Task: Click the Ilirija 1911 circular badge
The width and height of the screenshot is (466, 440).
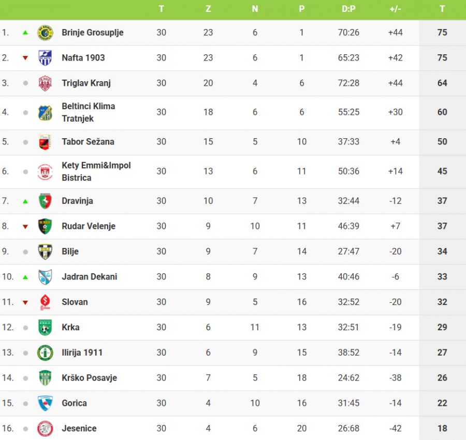Action: point(45,353)
